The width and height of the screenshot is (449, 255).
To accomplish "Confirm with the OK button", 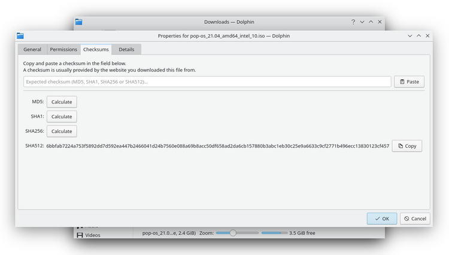I will [382, 219].
